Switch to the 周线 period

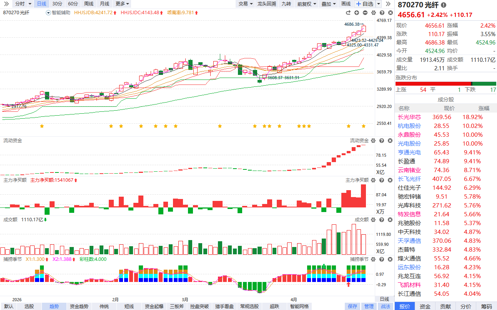coord(88,4)
